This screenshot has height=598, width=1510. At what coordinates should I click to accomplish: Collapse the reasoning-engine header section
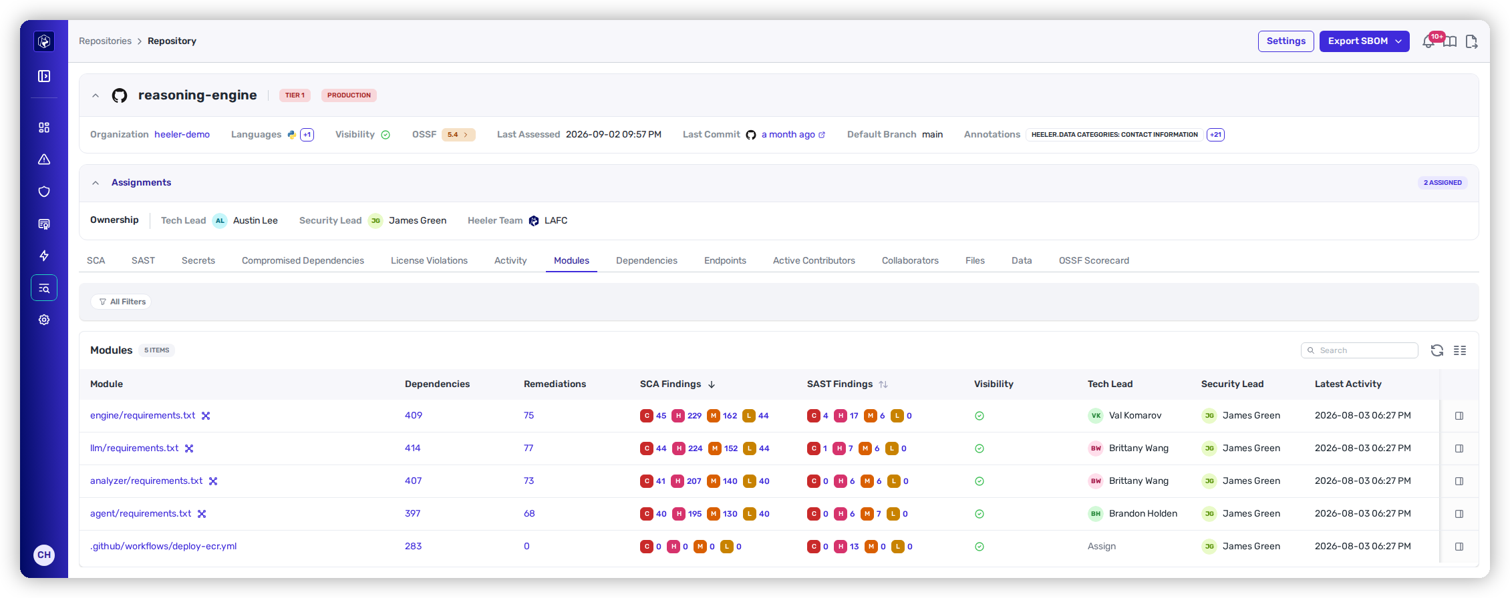(x=96, y=95)
